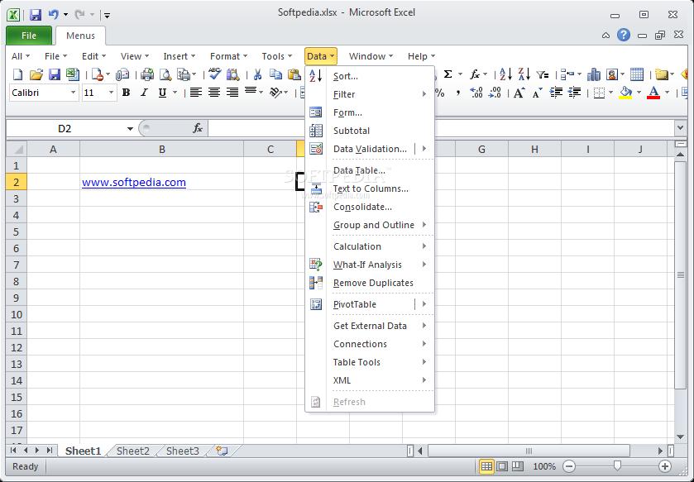Toggle Underline formatting
The width and height of the screenshot is (694, 482).
click(x=162, y=93)
